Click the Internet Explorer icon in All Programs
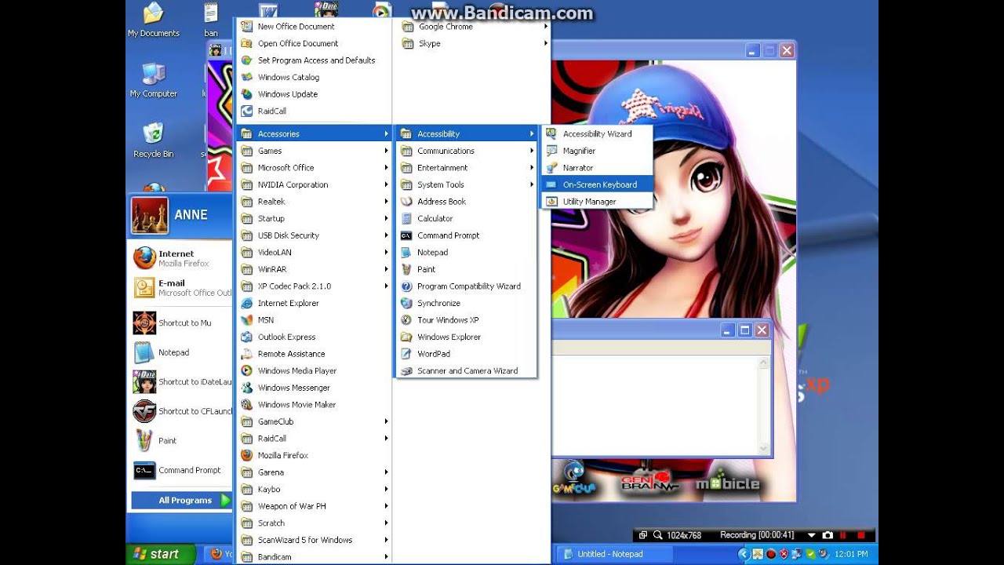Viewport: 1004px width, 565px height. [247, 303]
